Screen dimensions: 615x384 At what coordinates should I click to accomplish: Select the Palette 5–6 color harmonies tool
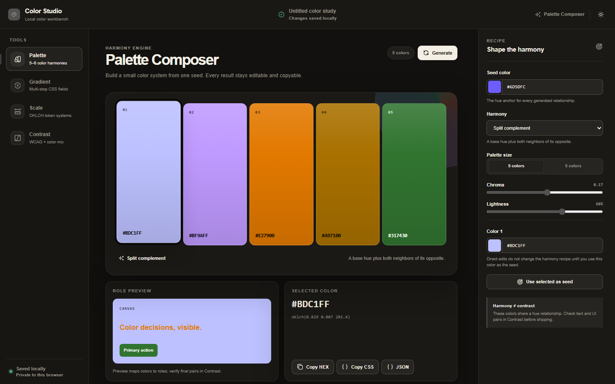coord(44,59)
